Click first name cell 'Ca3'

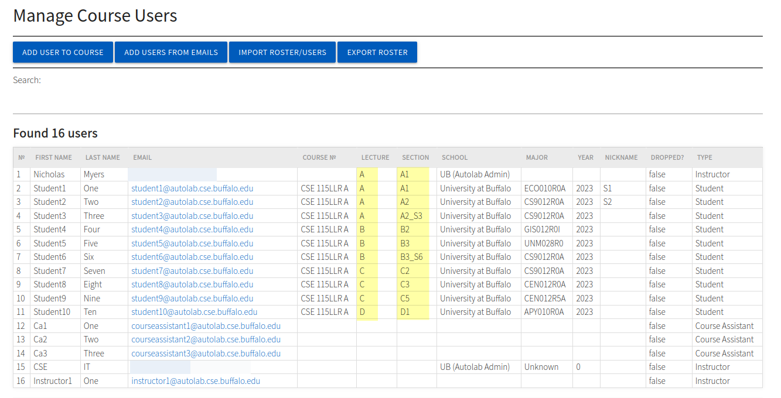[40, 354]
